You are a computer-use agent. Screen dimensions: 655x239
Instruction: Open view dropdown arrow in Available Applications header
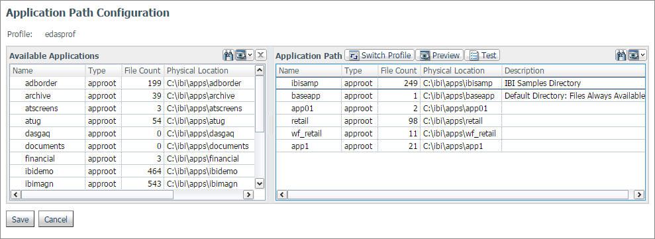click(x=250, y=55)
